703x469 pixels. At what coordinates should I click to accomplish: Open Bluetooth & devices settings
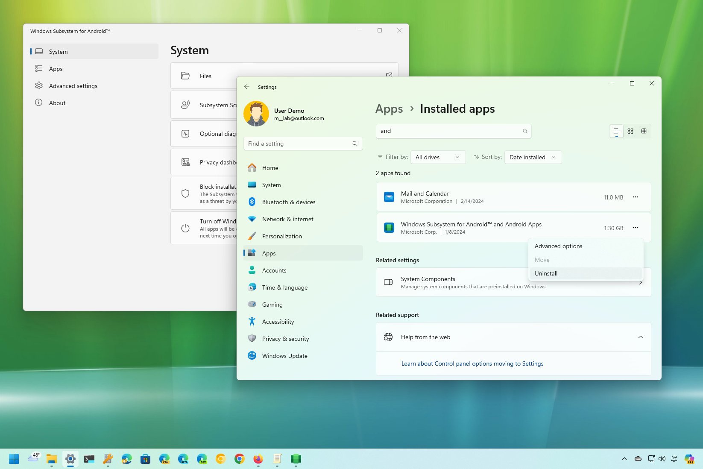[x=289, y=202]
